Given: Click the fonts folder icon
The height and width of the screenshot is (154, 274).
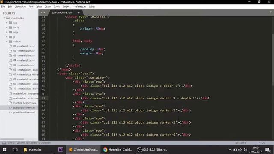Looking at the screenshot, I should click(x=10, y=27).
